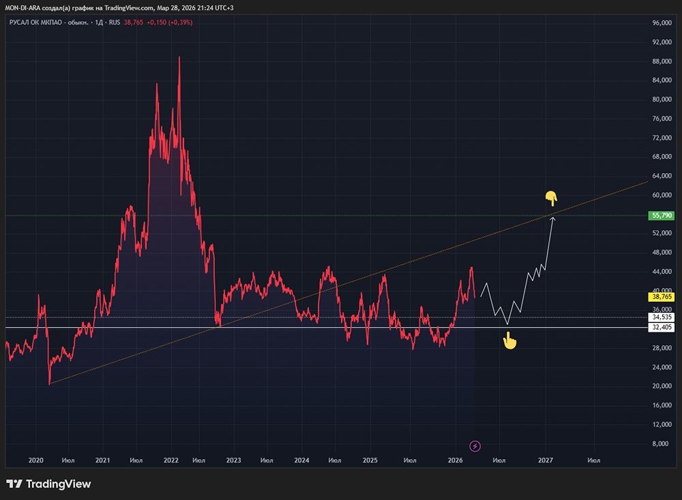Image resolution: width=682 pixels, height=500 pixels.
Task: Click the 12,000 price axis label
Action: click(662, 424)
